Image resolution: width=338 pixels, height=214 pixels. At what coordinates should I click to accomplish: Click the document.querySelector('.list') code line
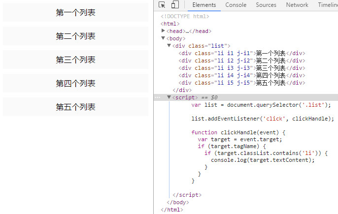click(261, 105)
